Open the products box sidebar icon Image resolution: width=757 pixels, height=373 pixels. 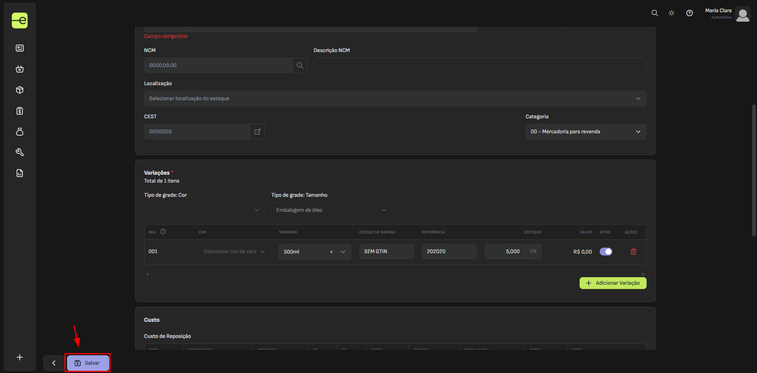tap(20, 90)
